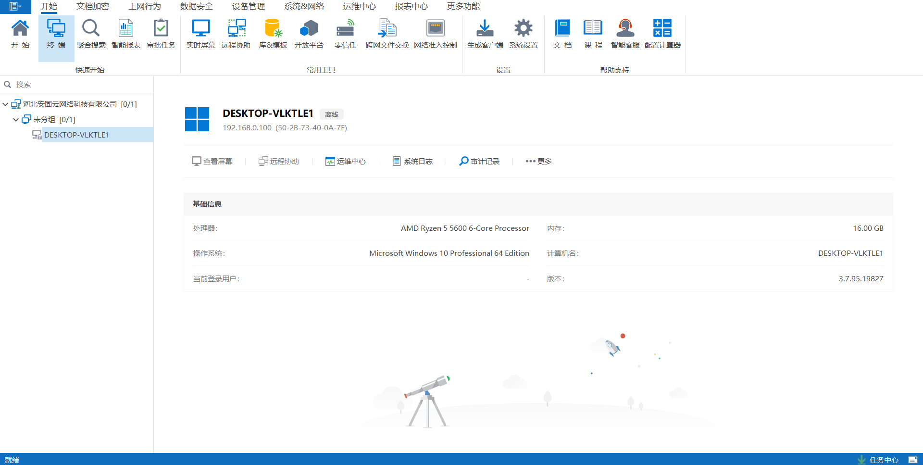This screenshot has height=465, width=923.
Task: Open the 零信任 zero trust tool
Action: (x=345, y=34)
